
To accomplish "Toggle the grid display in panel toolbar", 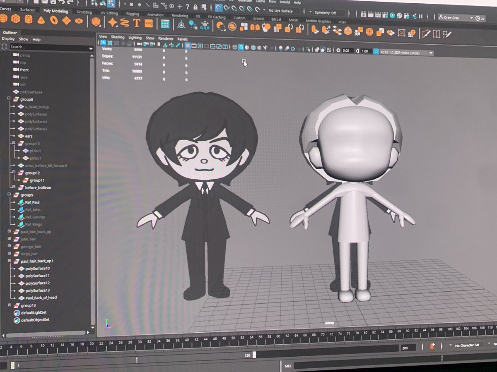I will pyautogui.click(x=188, y=46).
